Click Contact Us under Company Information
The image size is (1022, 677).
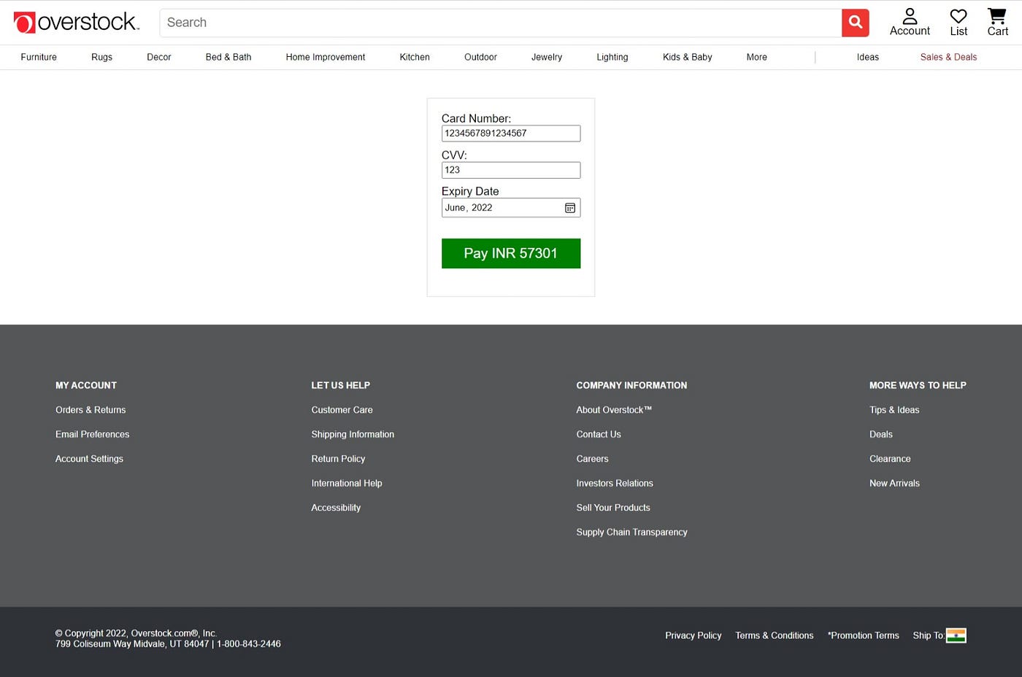click(x=598, y=434)
